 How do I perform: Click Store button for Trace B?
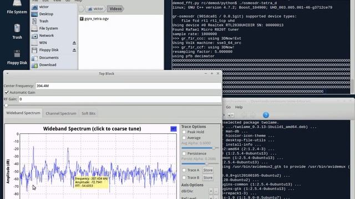click(x=208, y=178)
